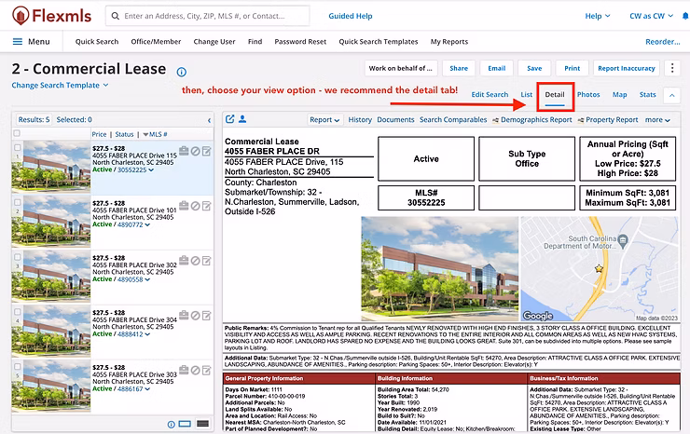Screen dimensions: 690x434
Task: Switch to the Photos tab
Action: (588, 95)
